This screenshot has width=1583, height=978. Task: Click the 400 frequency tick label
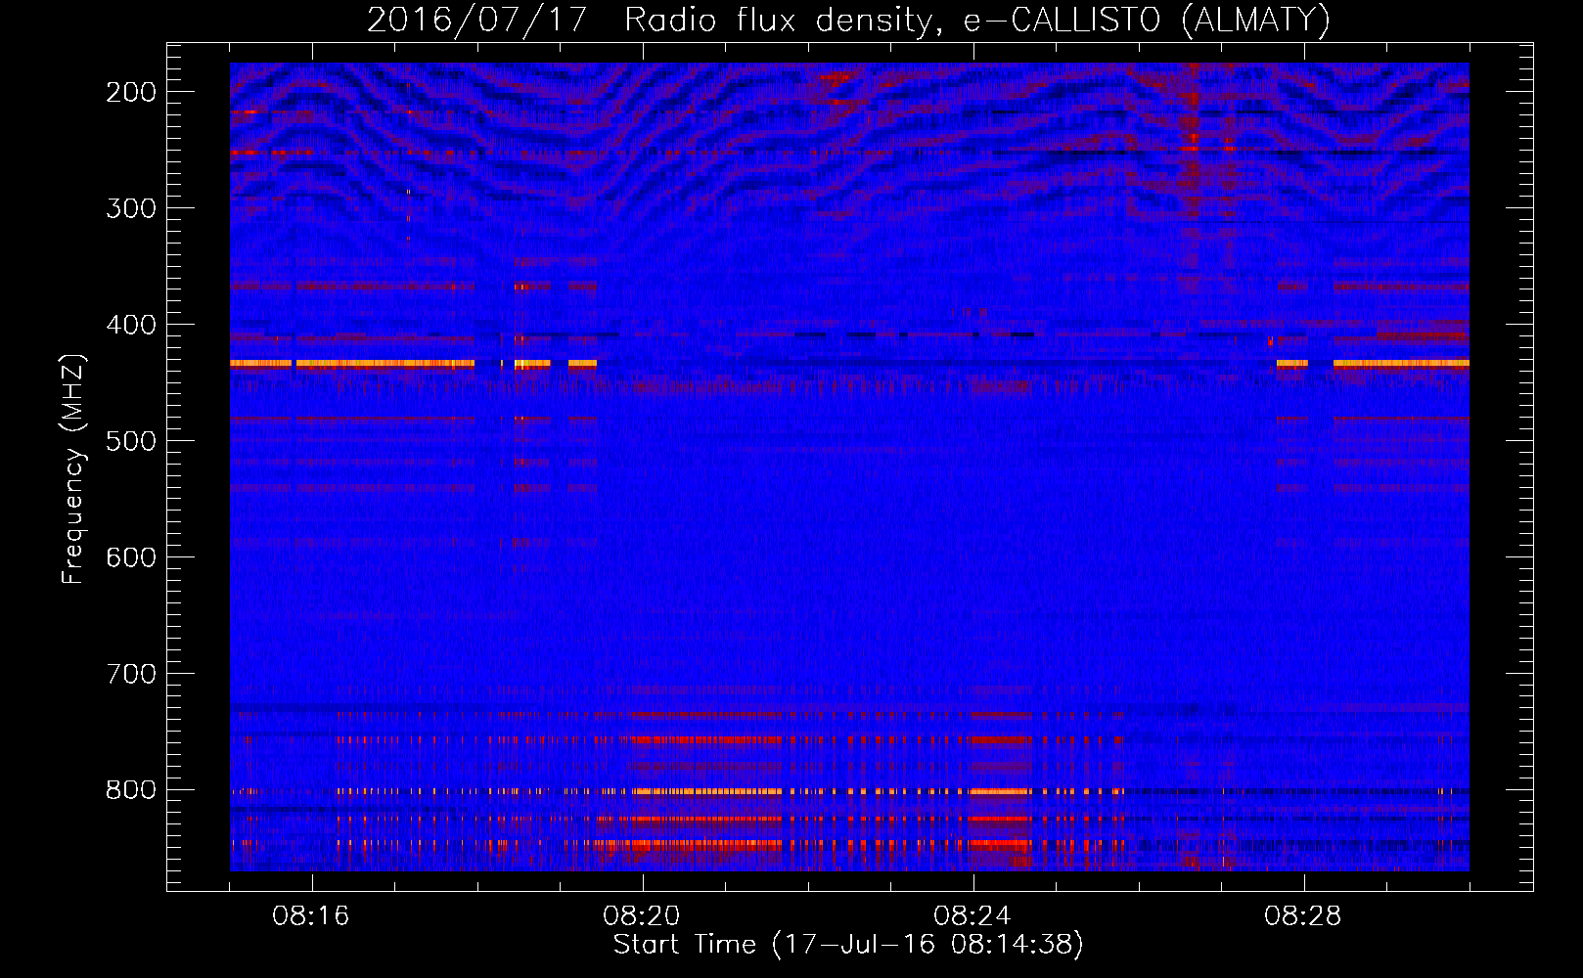pyautogui.click(x=131, y=325)
